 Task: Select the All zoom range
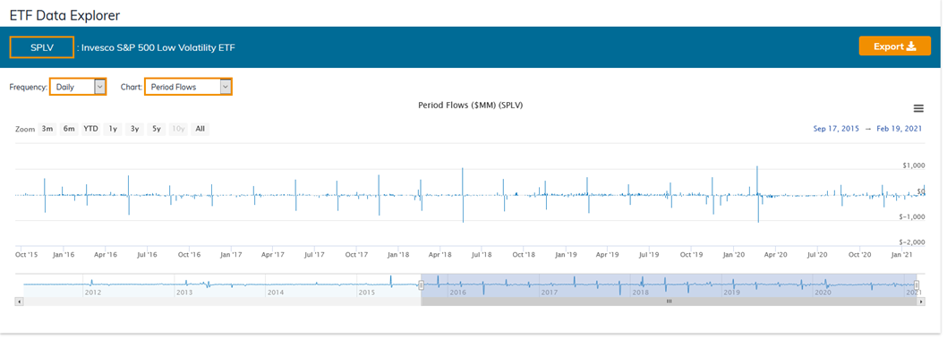[200, 129]
